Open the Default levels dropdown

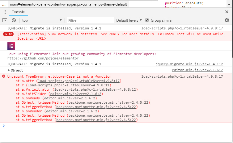[x=129, y=20]
